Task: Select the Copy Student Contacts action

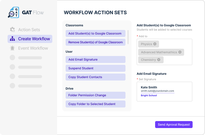Action: point(96,77)
